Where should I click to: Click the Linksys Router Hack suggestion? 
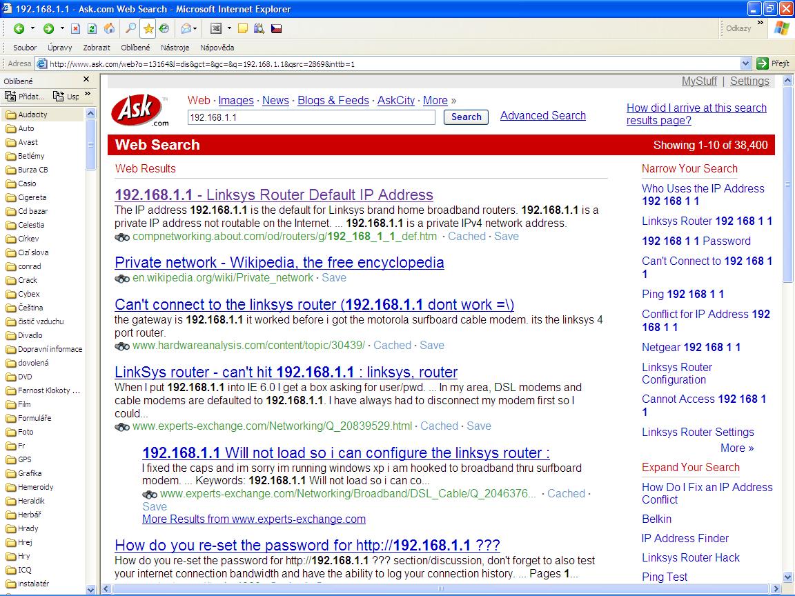pos(691,558)
